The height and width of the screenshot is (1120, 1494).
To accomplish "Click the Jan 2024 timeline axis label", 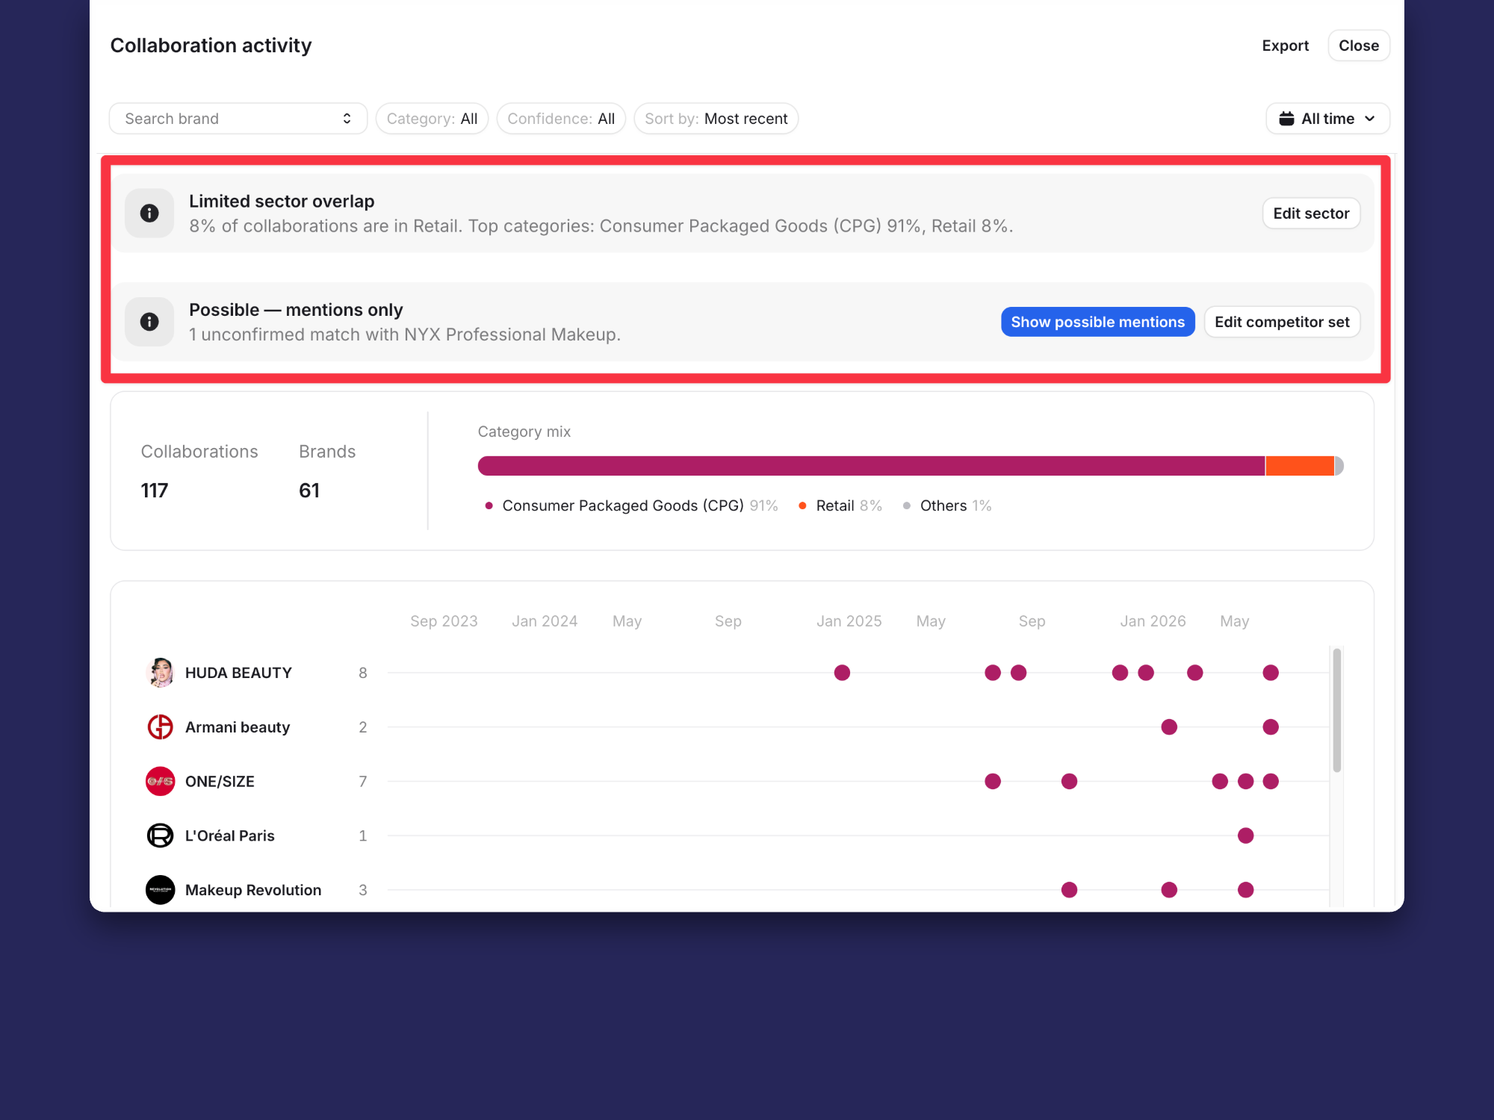I will click(545, 621).
